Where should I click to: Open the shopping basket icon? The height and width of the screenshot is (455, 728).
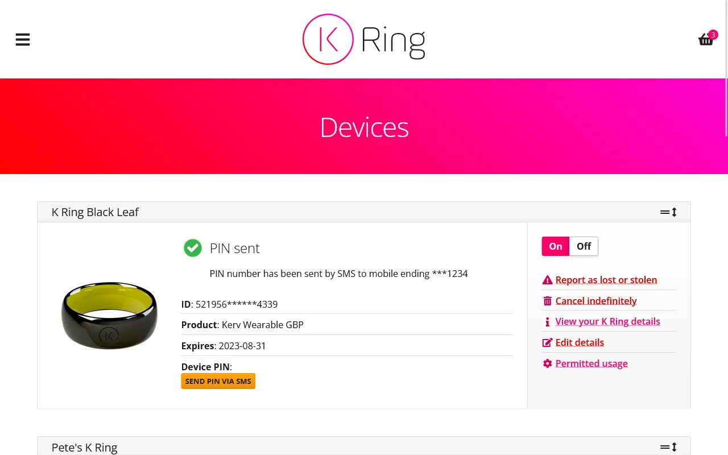[x=706, y=39]
